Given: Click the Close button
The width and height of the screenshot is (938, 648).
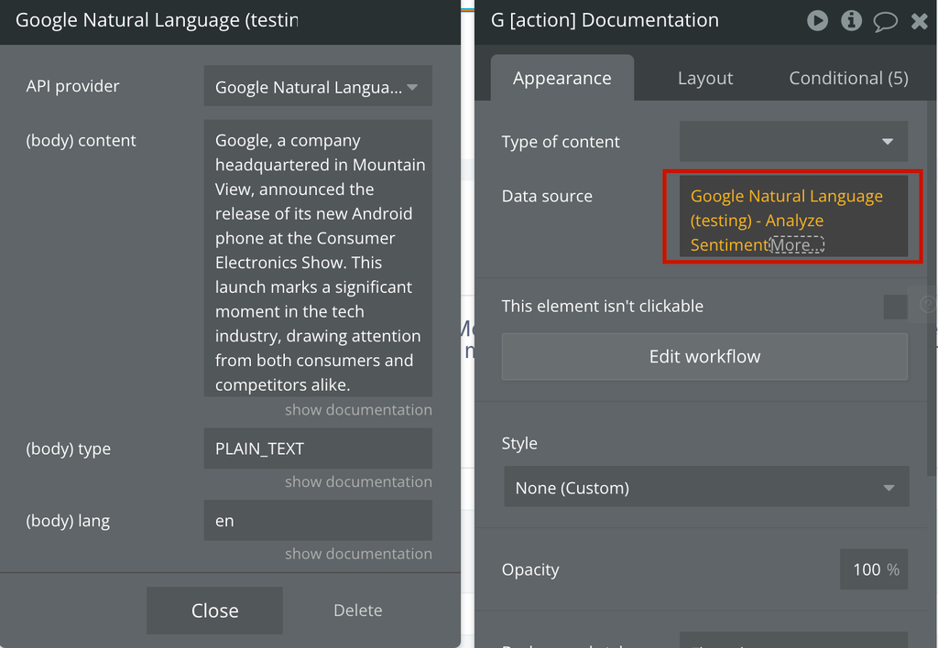Looking at the screenshot, I should (214, 610).
